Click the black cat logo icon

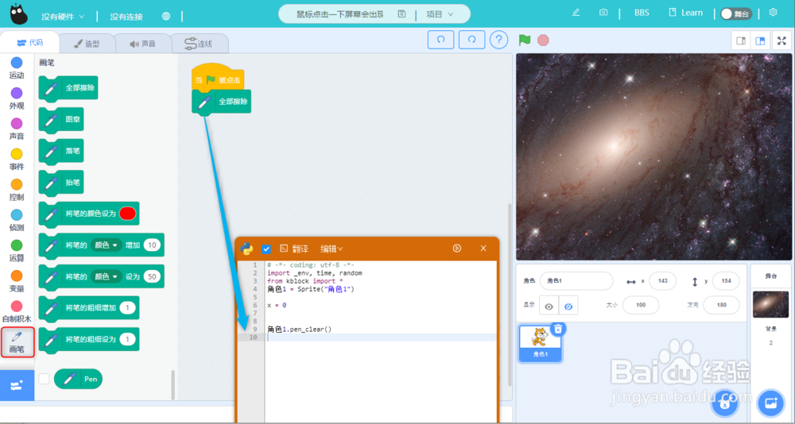(x=18, y=15)
